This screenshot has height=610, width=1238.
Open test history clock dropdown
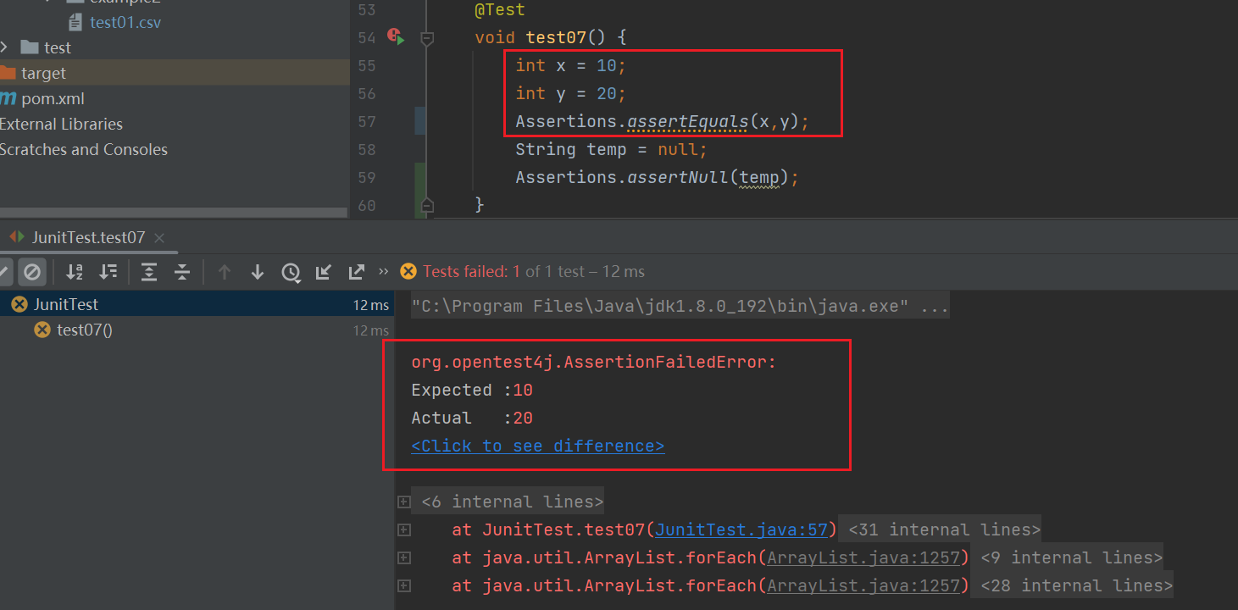click(x=291, y=272)
